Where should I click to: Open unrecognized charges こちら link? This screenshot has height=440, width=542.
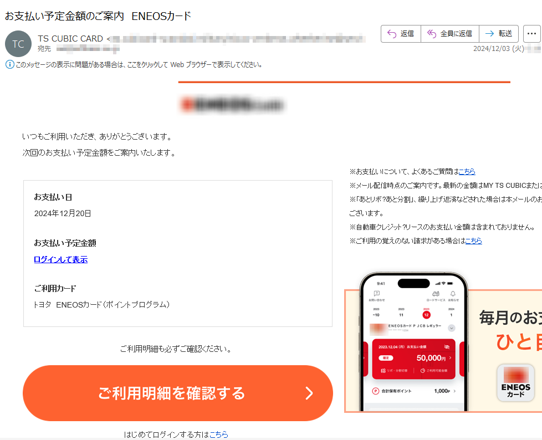click(474, 241)
